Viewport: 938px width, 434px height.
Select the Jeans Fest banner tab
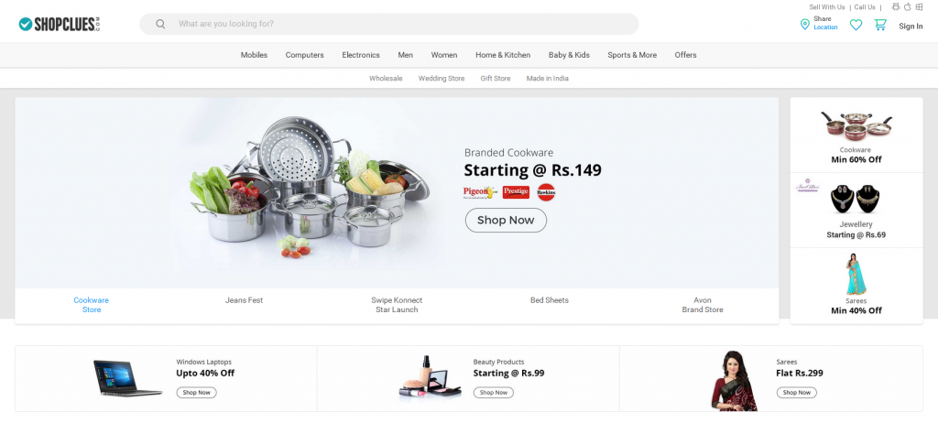[244, 300]
